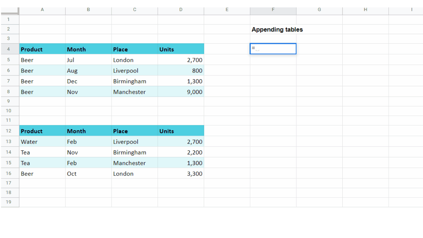
Task: Select column H header
Action: 365,10
